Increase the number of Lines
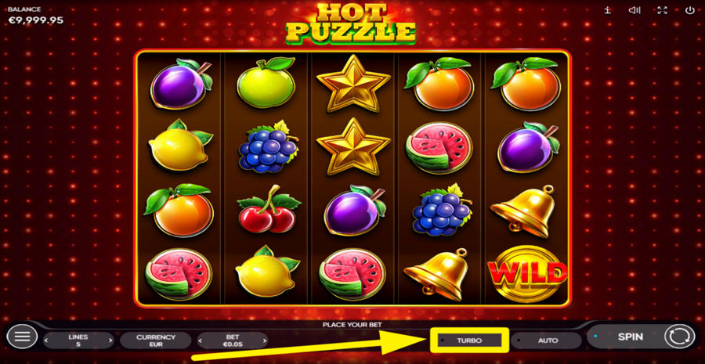The height and width of the screenshot is (364, 705). pos(110,341)
